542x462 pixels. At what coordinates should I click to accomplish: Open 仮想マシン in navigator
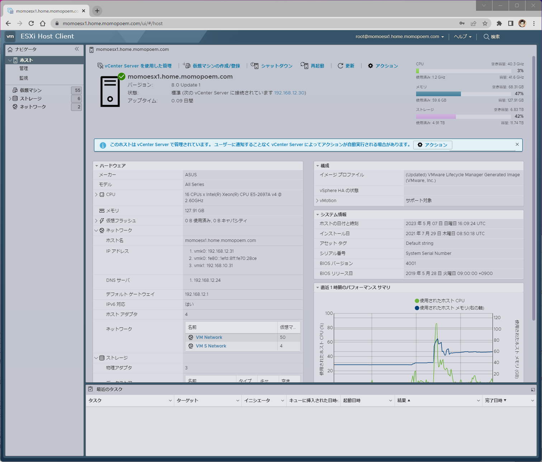pos(31,90)
